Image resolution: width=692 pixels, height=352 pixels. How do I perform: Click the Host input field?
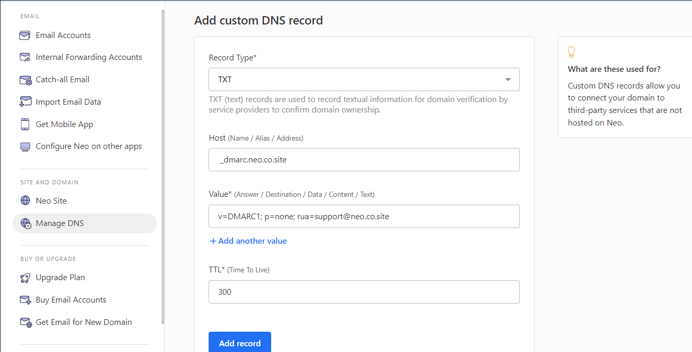point(364,160)
